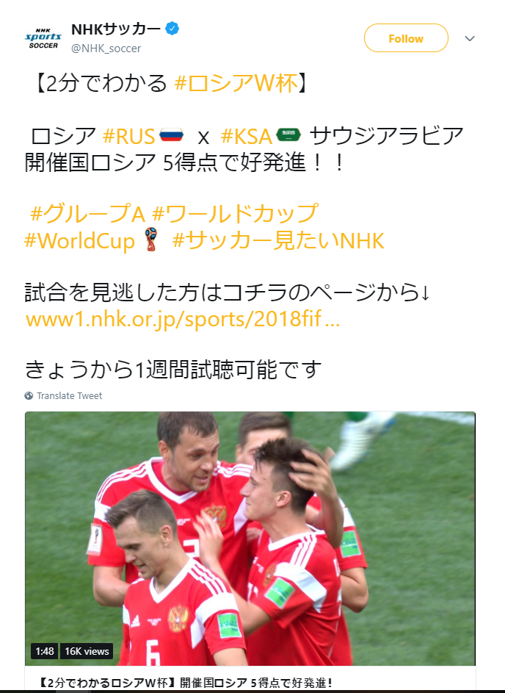This screenshot has height=693, width=505.
Task: Click the Saudi Arabia flag emoji
Action: 288,134
